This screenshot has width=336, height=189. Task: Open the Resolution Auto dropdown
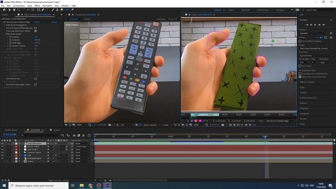[x=325, y=62]
